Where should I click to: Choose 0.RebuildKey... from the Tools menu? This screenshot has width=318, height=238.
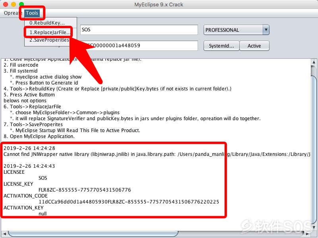tap(47, 23)
